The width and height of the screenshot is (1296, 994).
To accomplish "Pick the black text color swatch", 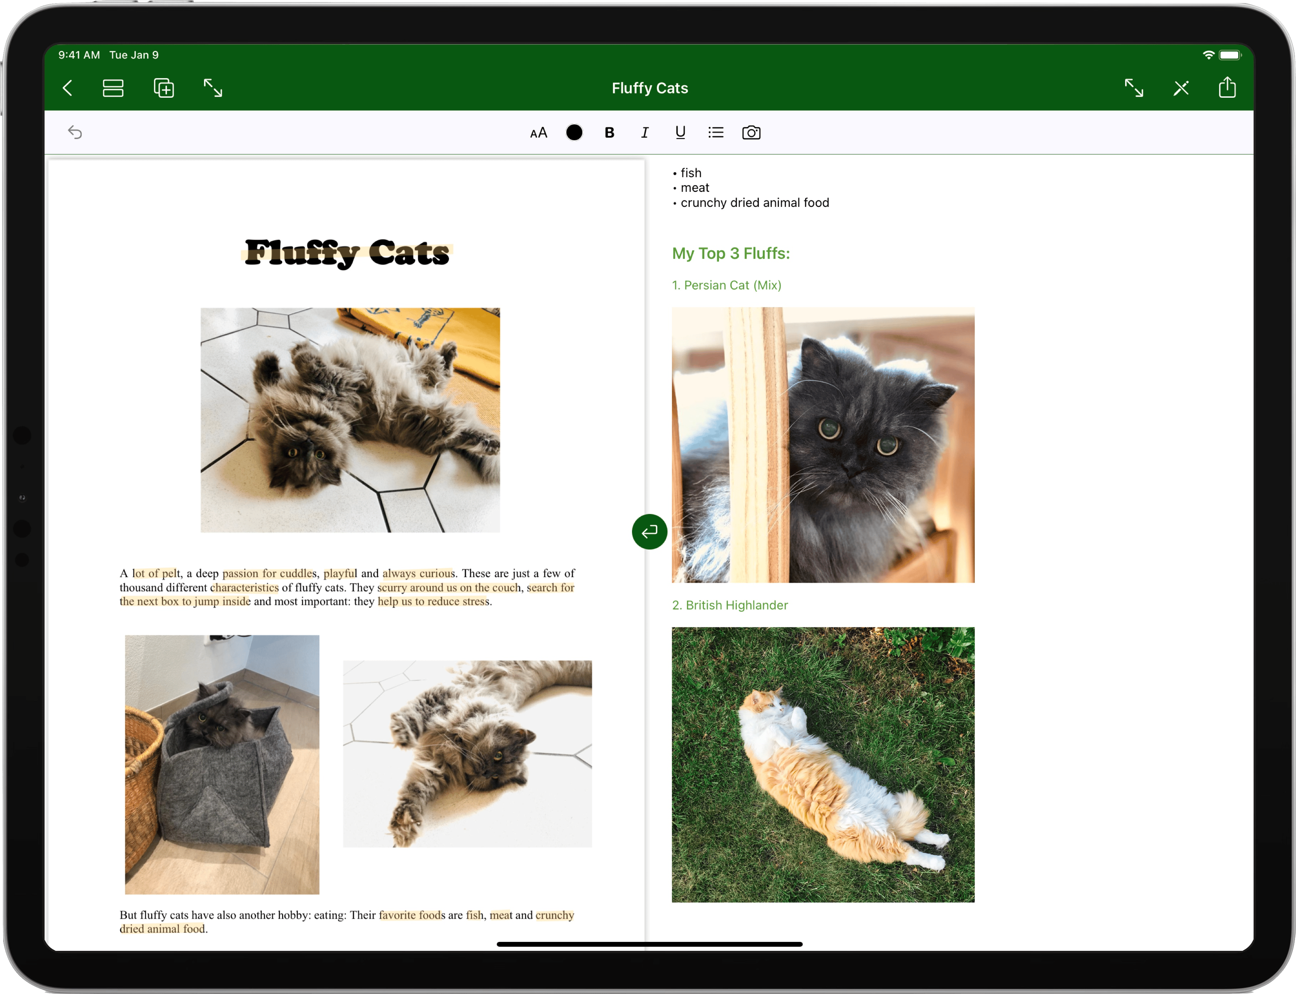I will click(x=575, y=133).
